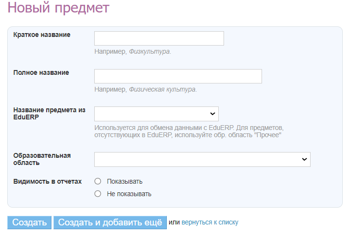Click the Краткое название text field

(x=159, y=38)
